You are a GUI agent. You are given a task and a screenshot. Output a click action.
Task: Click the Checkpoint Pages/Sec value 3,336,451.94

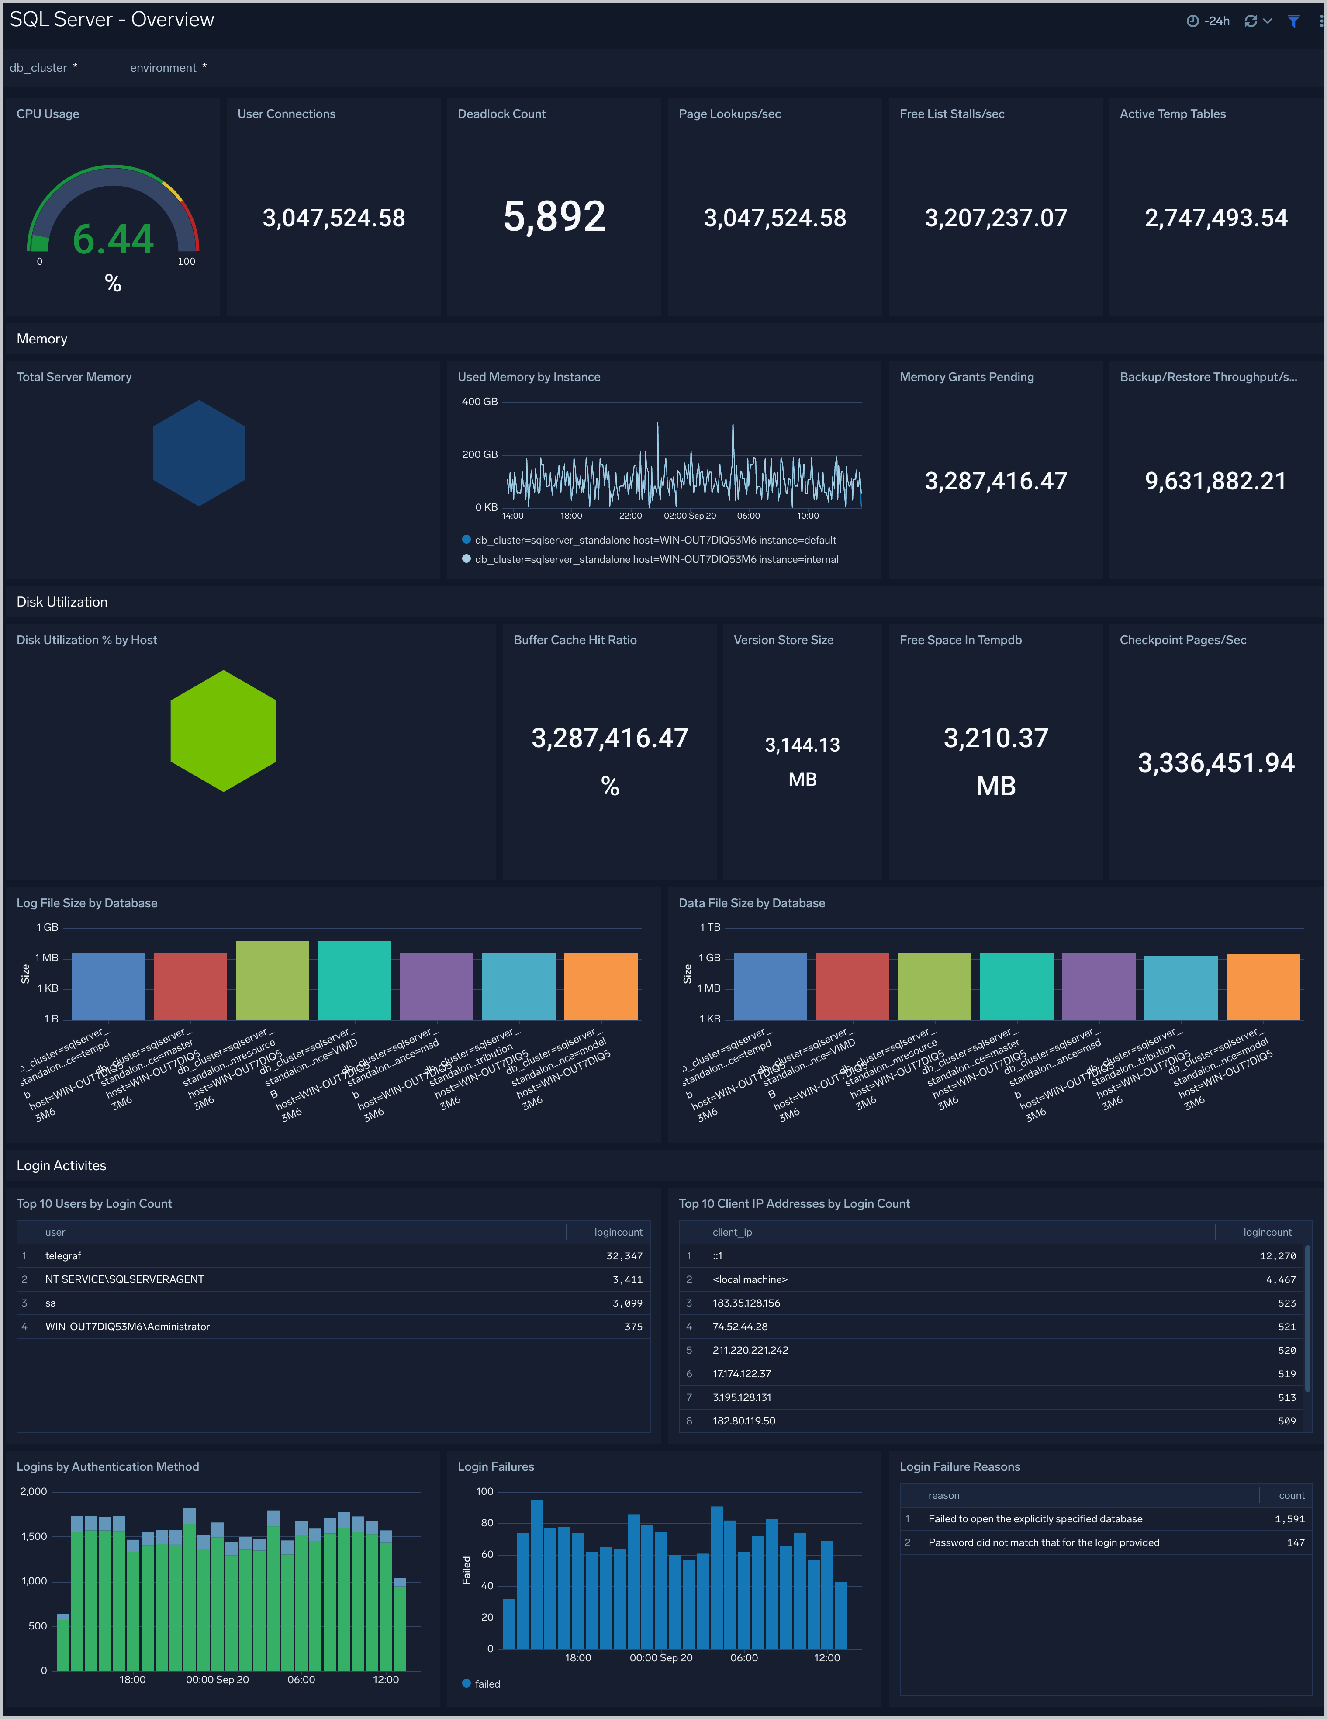tap(1216, 762)
